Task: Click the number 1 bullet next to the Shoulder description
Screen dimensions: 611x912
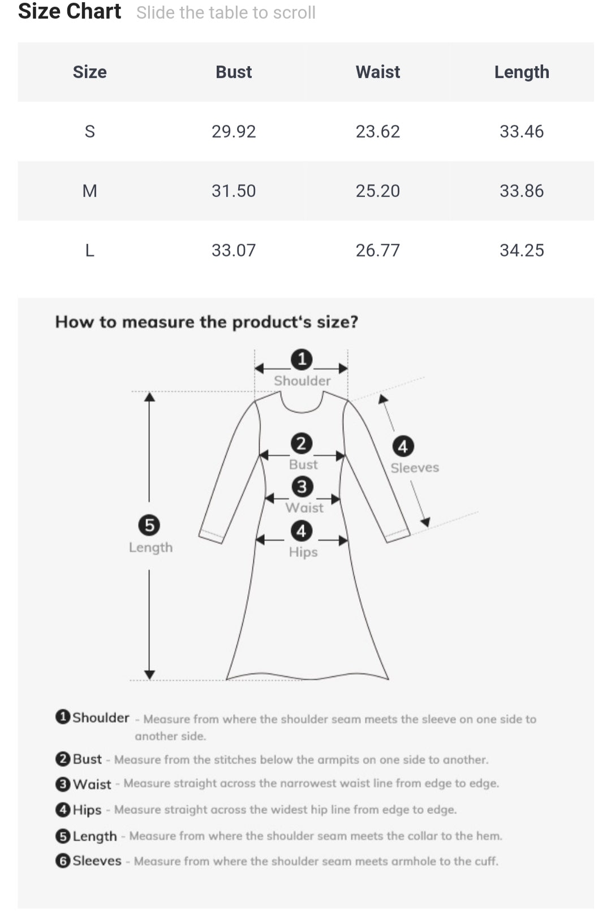Action: pos(63,717)
